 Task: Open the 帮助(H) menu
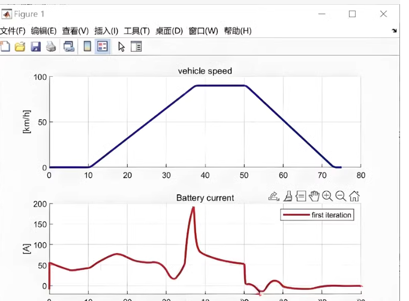point(237,31)
